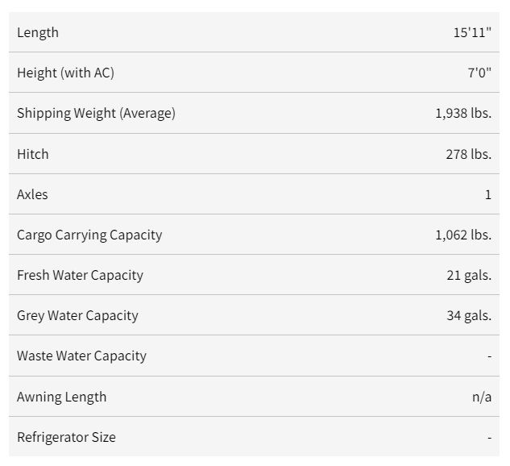Click Waste Water Capacity label
510x466 pixels.
(81, 356)
